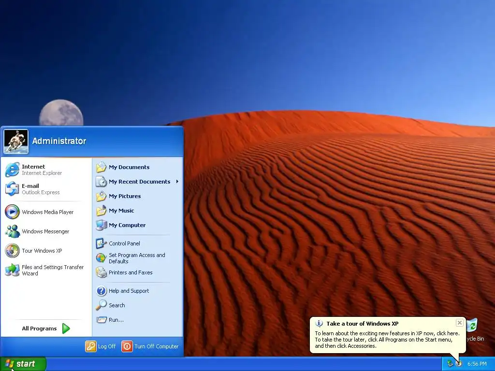Click the Recycle Bin desktop icon

tap(472, 325)
